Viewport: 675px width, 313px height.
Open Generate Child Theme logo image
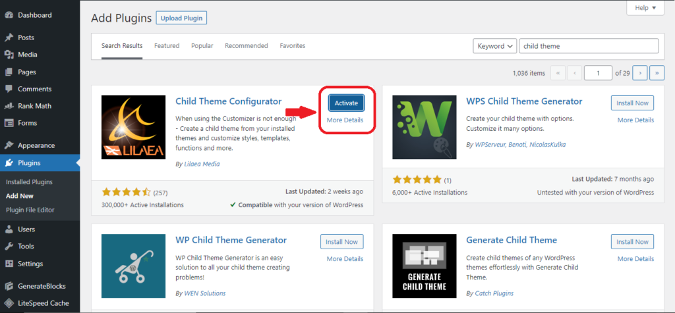(425, 266)
